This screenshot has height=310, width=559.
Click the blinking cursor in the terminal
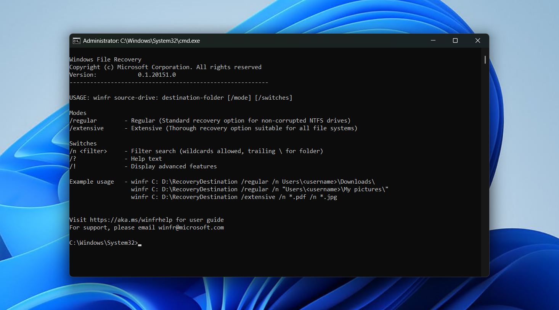pos(140,244)
